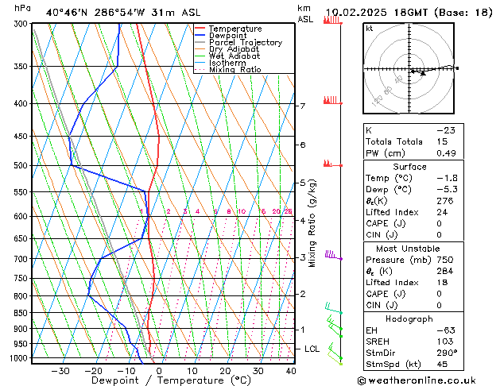
Task: Click the "500" pressure level label
Action: [22, 166]
